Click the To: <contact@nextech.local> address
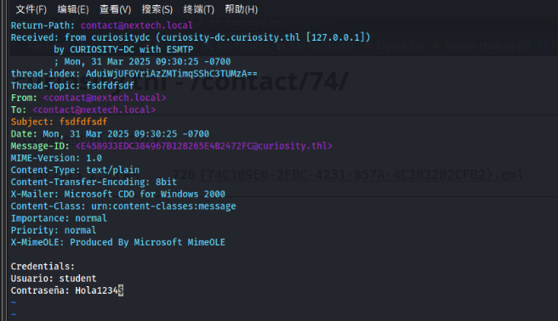The image size is (558, 321). (x=94, y=110)
